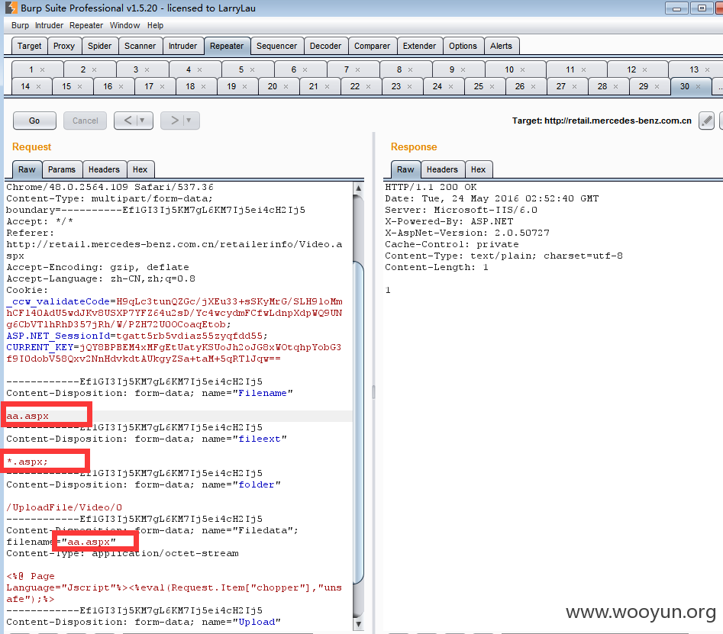Screen dimensions: 723x634
Task: Click the Upload parameter name
Action: tap(257, 622)
